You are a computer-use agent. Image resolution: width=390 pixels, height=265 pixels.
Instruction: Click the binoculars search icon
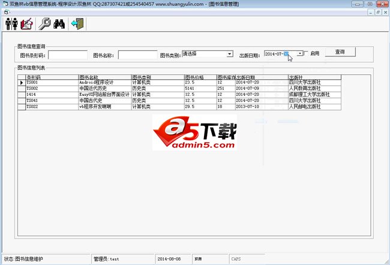(59, 24)
